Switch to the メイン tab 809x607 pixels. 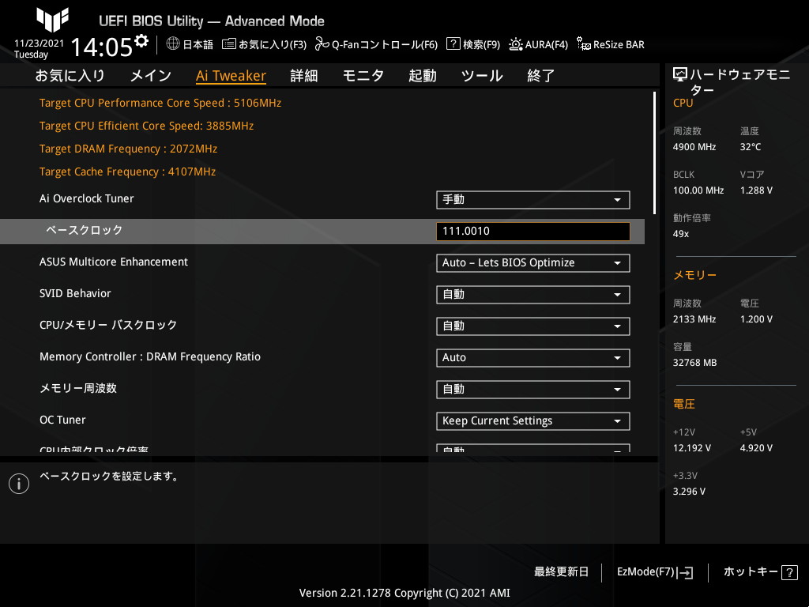151,76
